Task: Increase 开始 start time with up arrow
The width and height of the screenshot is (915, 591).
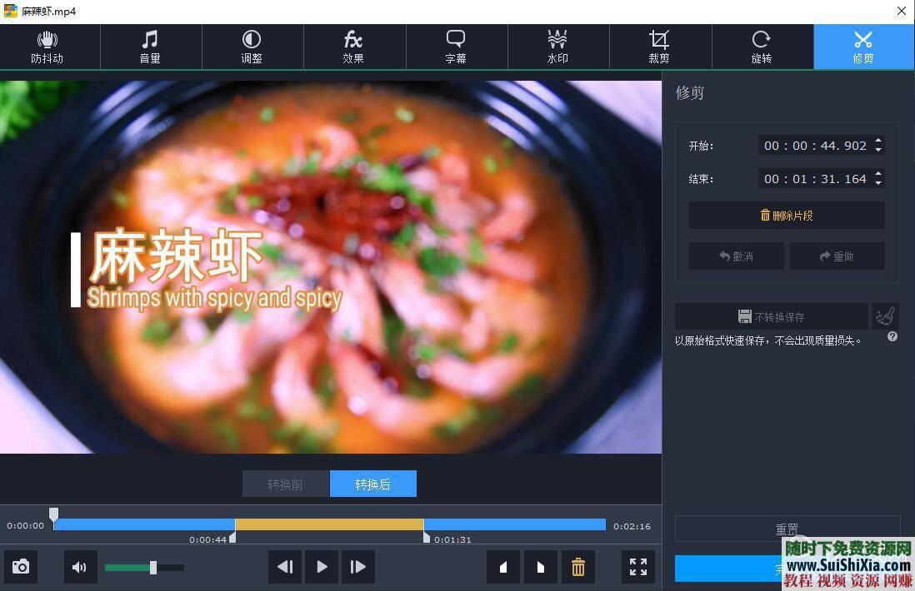Action: click(x=878, y=141)
